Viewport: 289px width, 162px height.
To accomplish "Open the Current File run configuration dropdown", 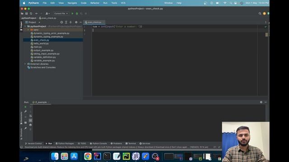I will [61, 13].
